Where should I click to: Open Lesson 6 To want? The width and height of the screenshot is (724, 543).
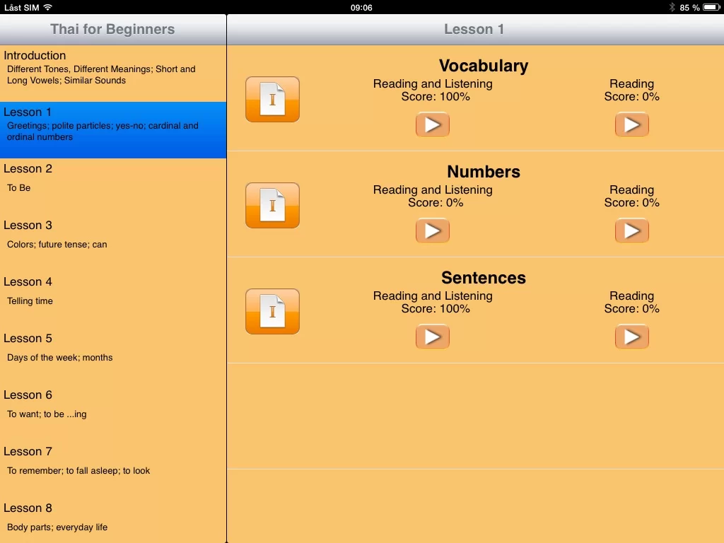point(113,413)
